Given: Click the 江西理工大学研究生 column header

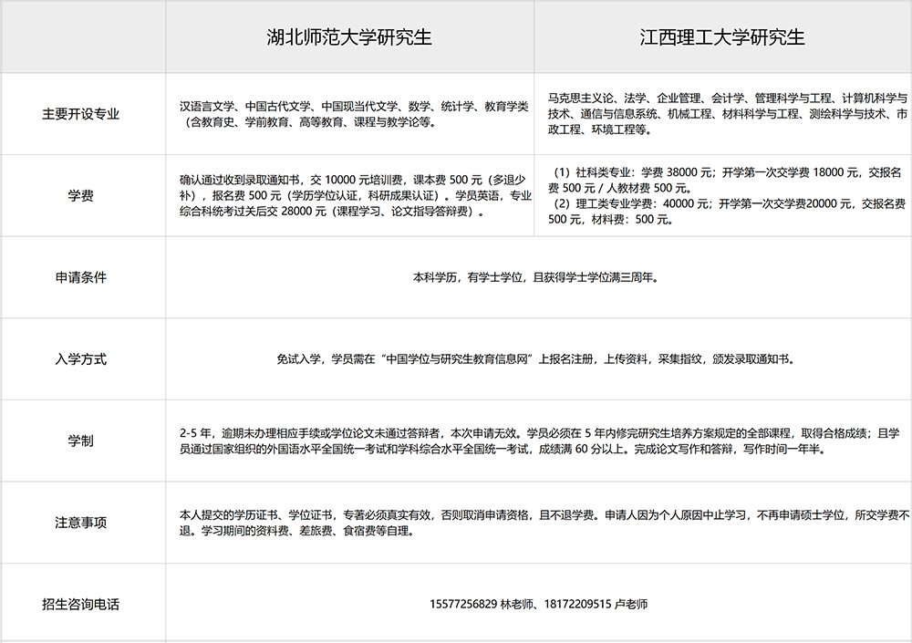Looking at the screenshot, I should 722,37.
